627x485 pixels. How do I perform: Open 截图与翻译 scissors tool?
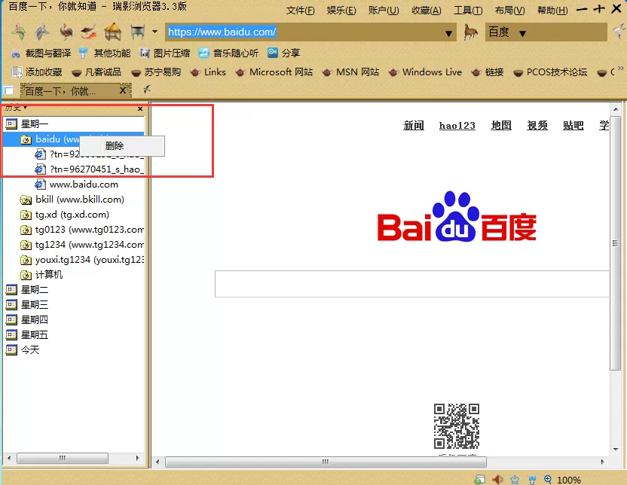click(41, 53)
